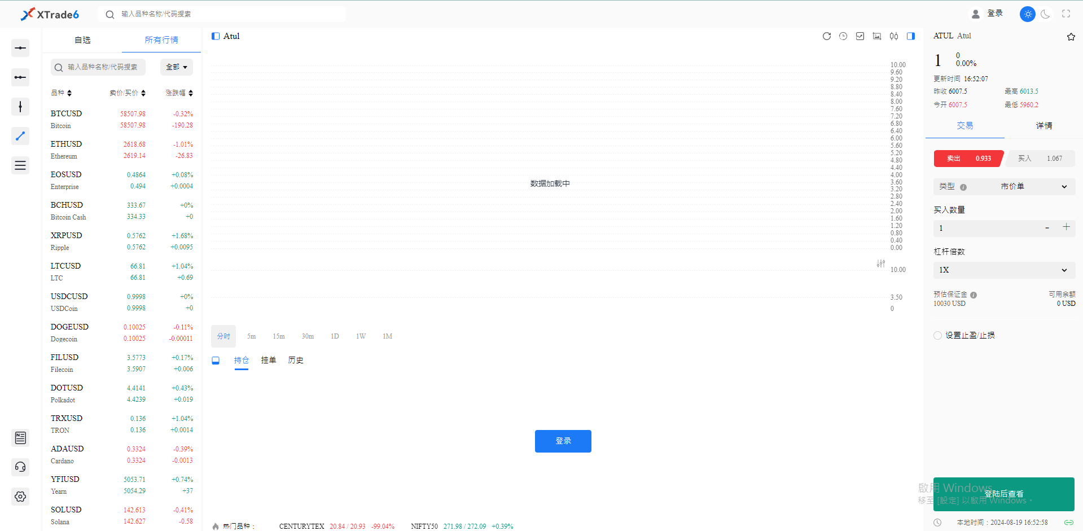This screenshot has height=531, width=1083.
Task: Open the line chart style option
Action: click(x=860, y=36)
